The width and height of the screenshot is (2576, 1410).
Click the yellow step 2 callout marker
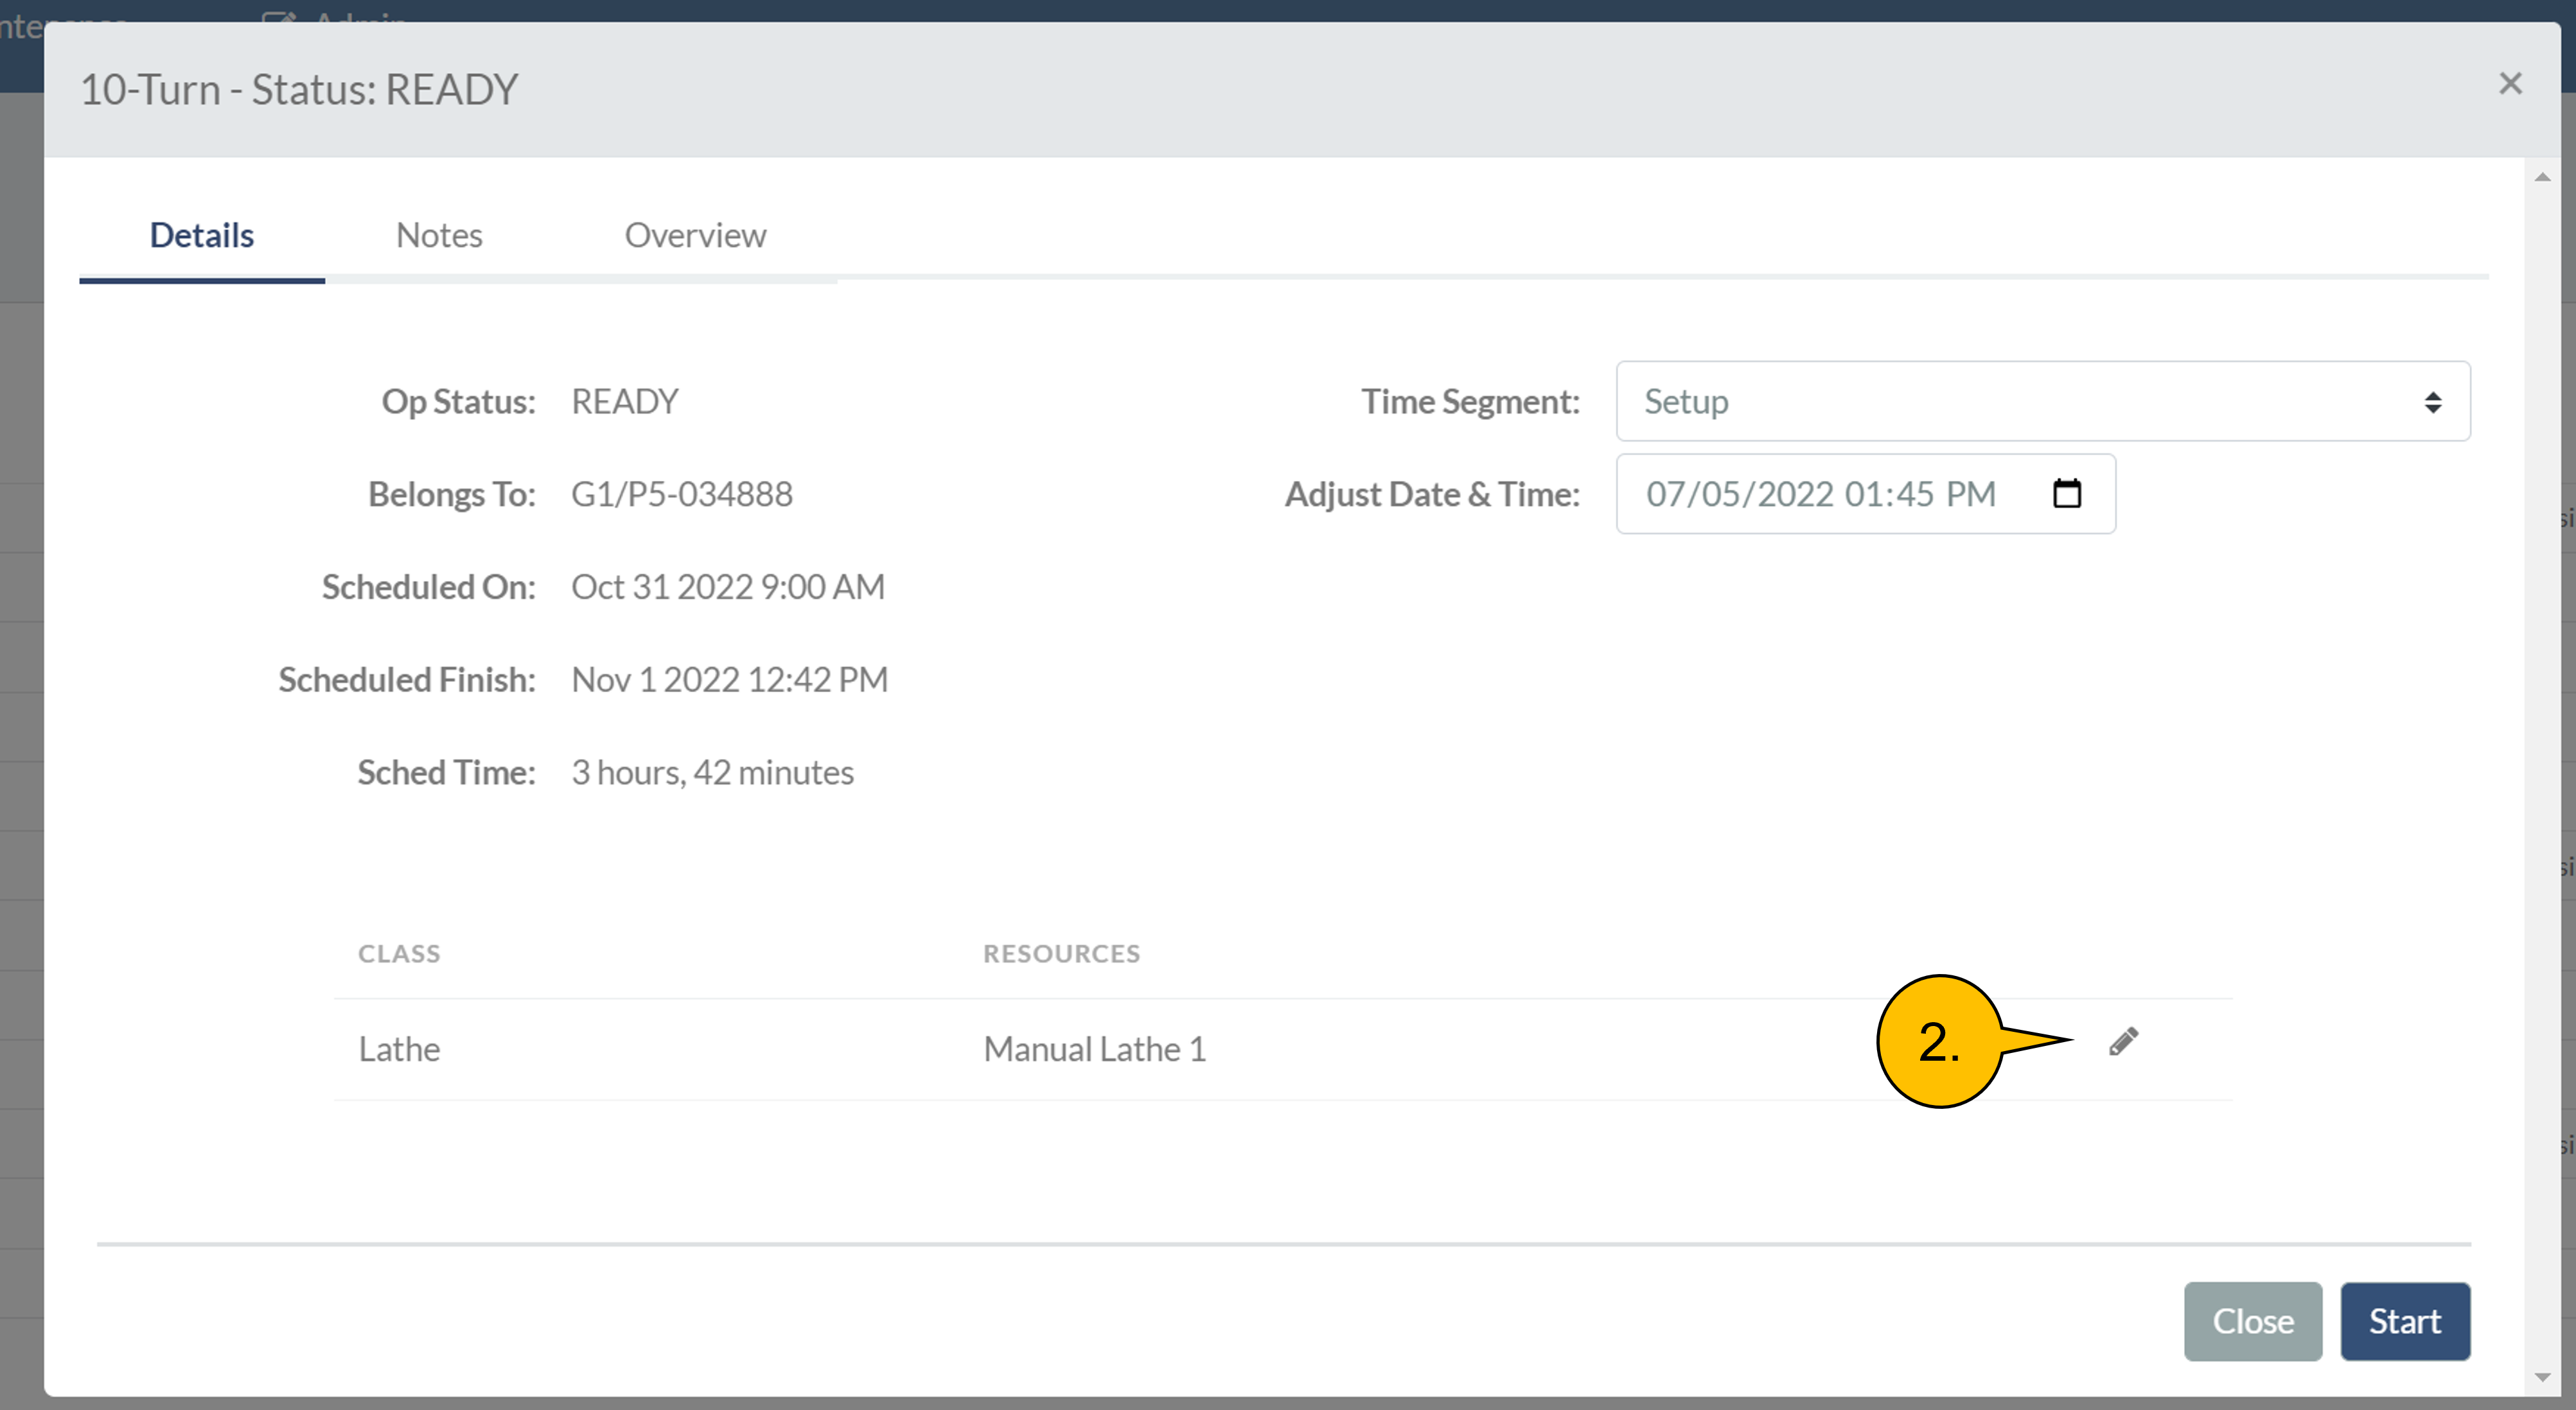pos(1939,1041)
